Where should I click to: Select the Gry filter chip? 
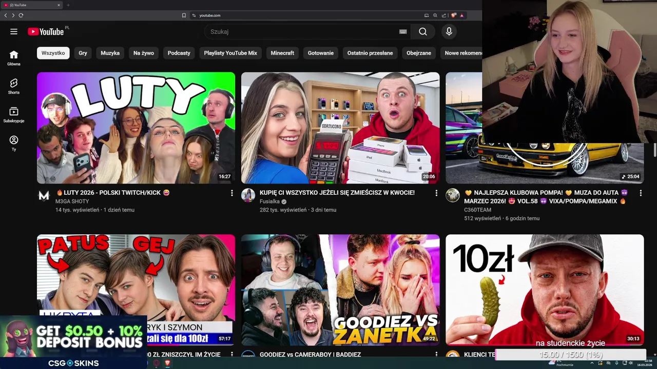point(83,53)
